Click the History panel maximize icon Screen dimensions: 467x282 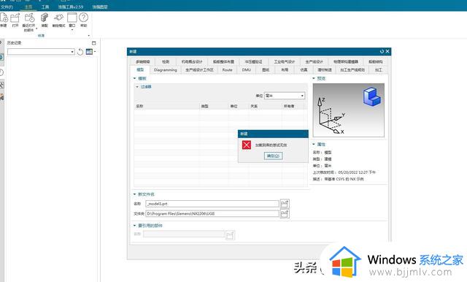94,43
